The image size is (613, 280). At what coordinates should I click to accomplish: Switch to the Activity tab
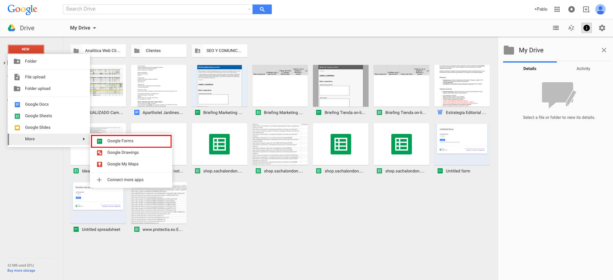[583, 69]
